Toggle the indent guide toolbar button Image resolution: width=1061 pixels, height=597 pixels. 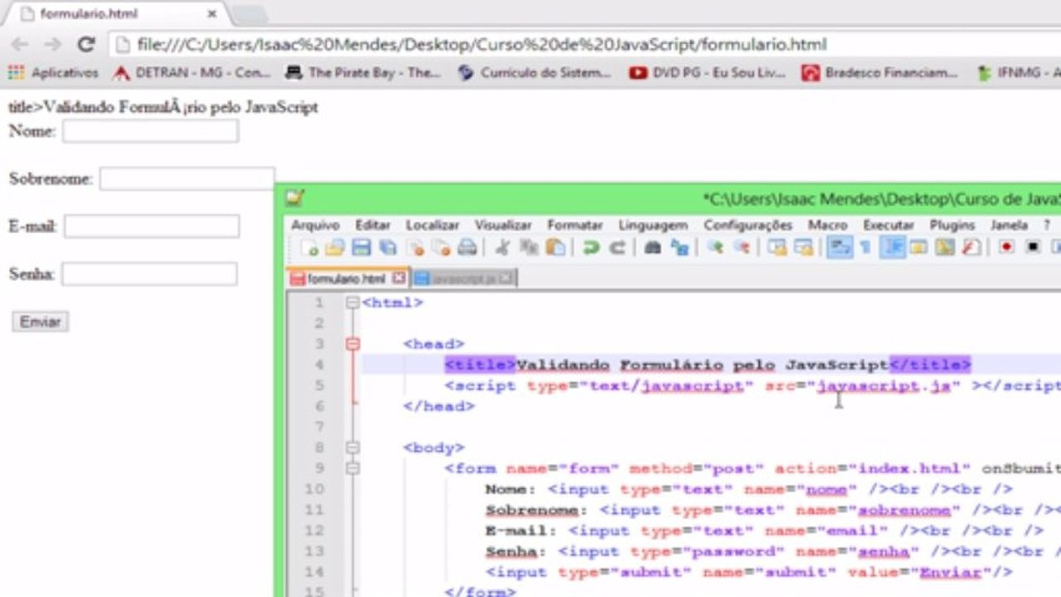[x=893, y=247]
